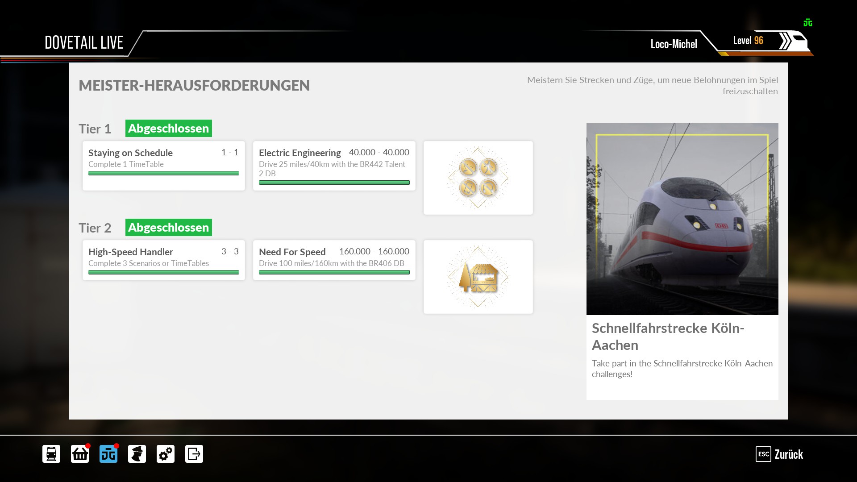The image size is (857, 482).
Task: Select Tier 1 gold medals reward
Action: coord(478,178)
